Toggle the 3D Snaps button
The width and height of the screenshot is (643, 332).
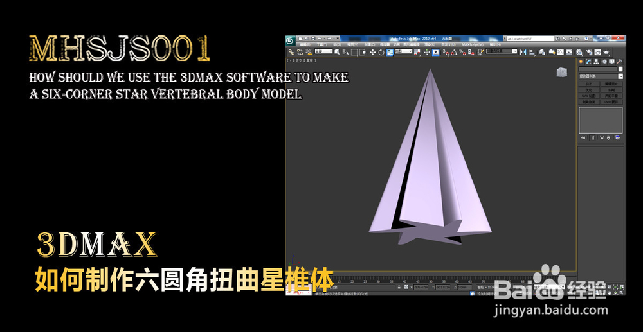coord(446,52)
